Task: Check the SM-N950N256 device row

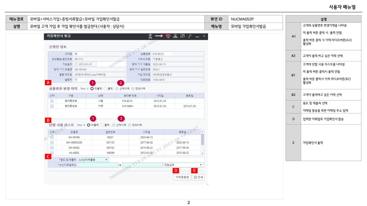Action: [x=52, y=143]
